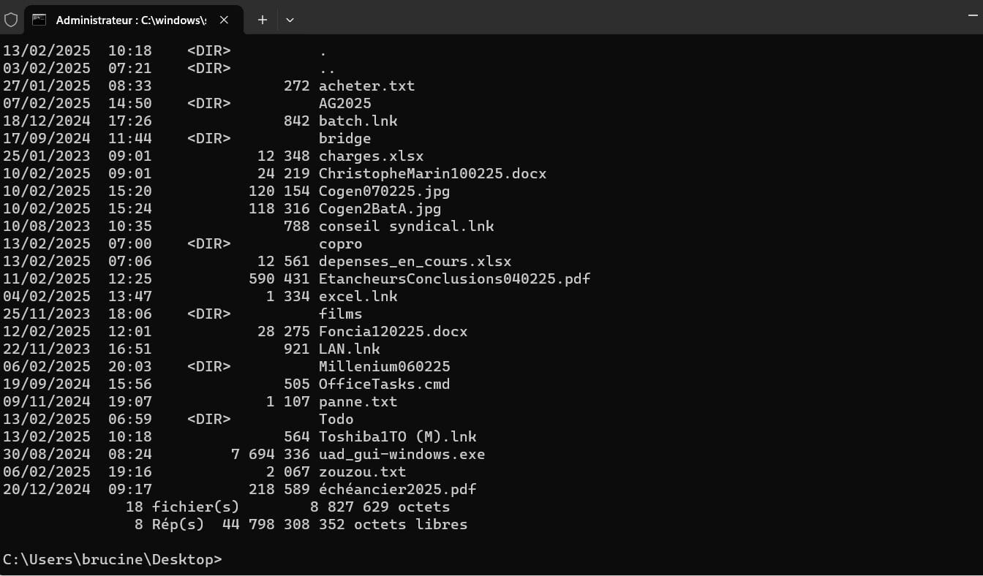Click the échéancier2025.pdf filename
The width and height of the screenshot is (983, 576).
point(397,489)
